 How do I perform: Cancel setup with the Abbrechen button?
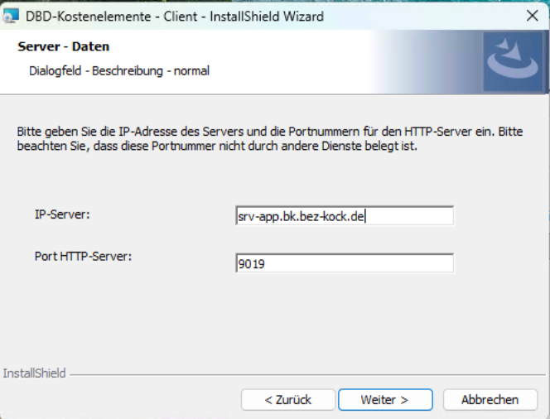pos(490,400)
